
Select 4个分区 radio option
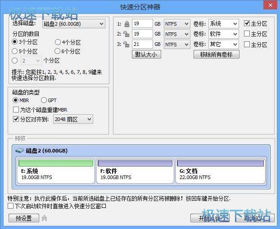tap(58, 42)
